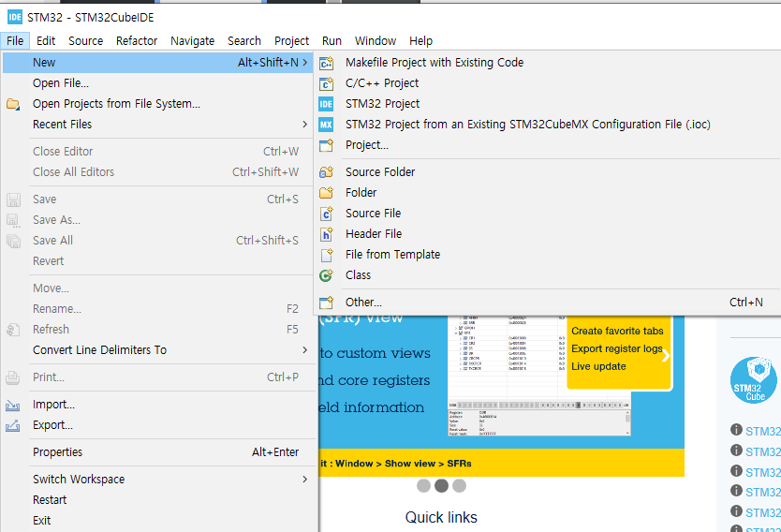This screenshot has height=532, width=781.
Task: Click the first info icon beside STM32 link
Action: [736, 429]
